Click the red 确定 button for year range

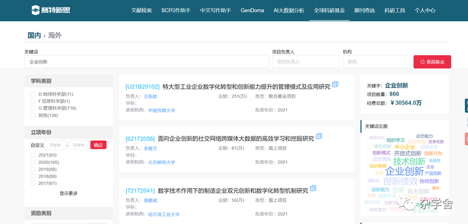(x=98, y=145)
